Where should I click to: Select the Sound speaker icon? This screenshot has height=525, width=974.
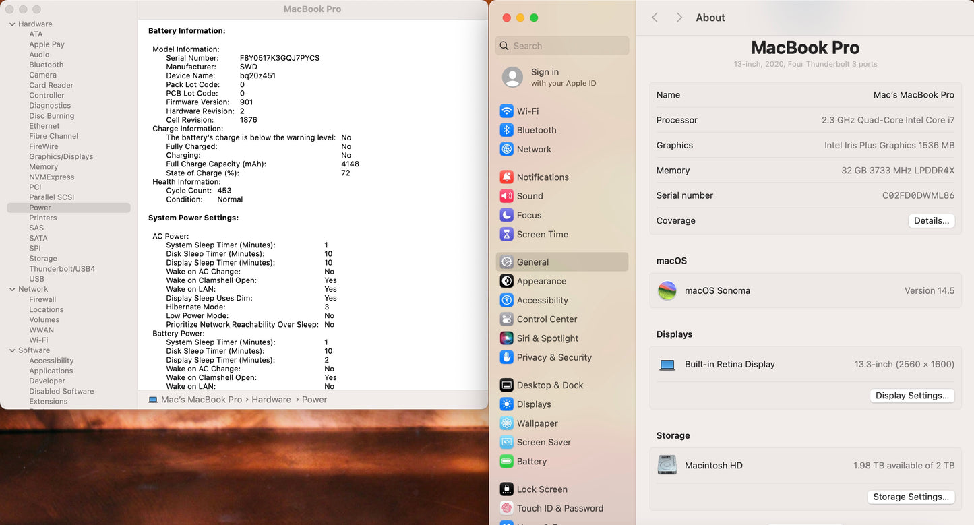point(506,196)
